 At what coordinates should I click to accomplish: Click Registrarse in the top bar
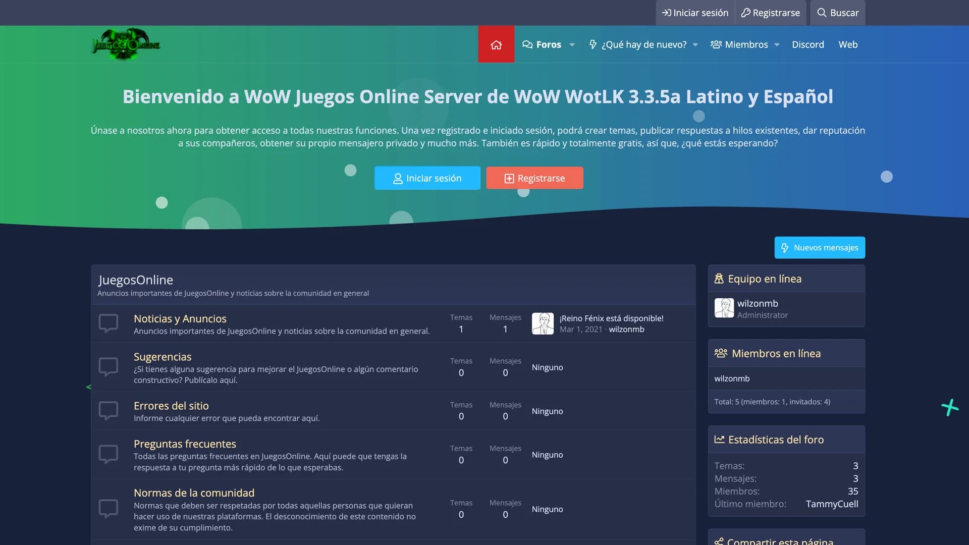click(x=770, y=13)
